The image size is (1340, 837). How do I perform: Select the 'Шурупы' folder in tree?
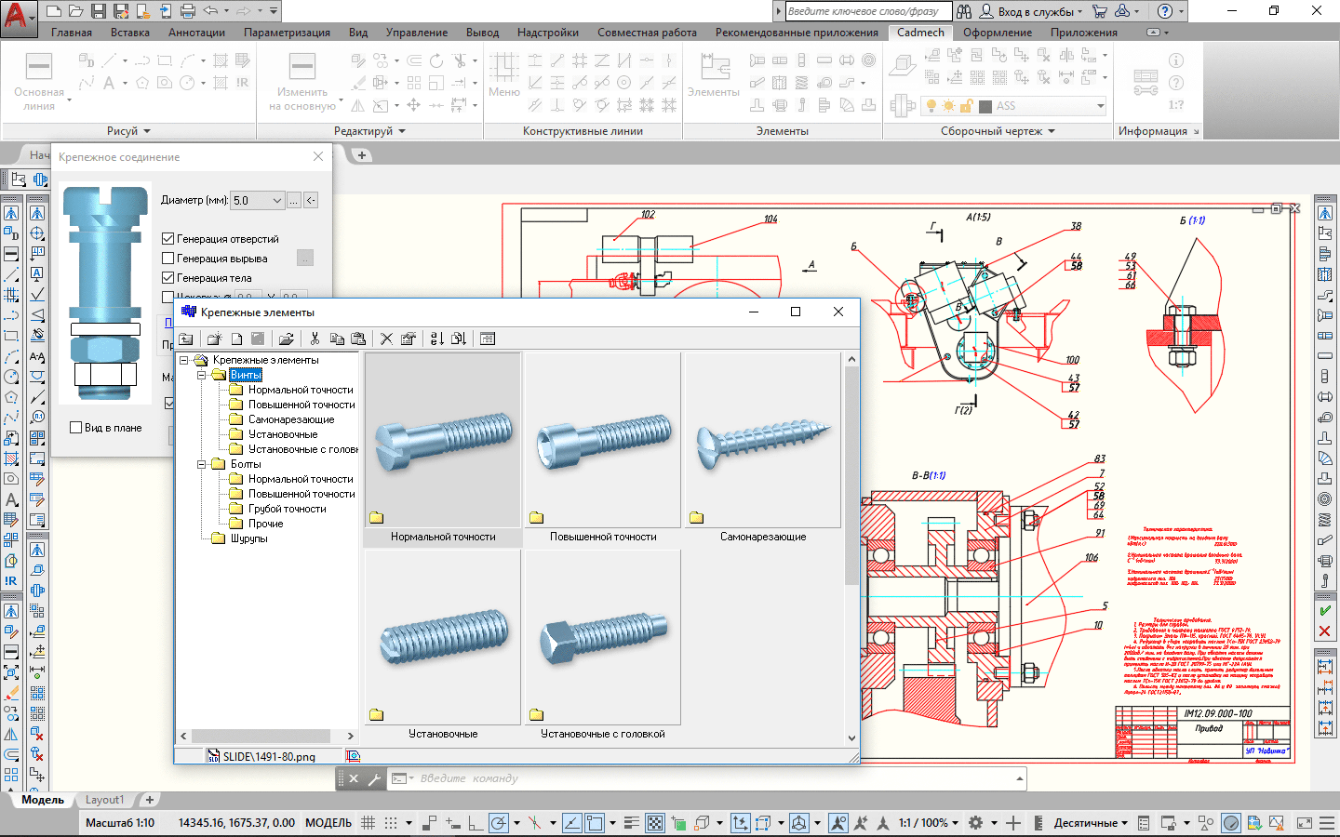248,538
